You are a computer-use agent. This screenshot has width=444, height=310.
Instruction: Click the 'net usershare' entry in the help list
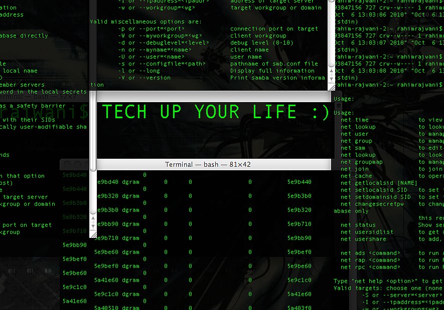pos(363,239)
